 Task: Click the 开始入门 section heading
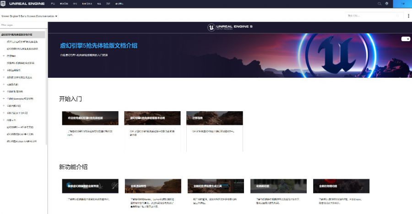70,99
